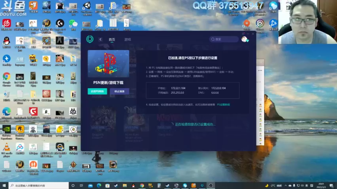The width and height of the screenshot is (337, 189).
Task: Open NetEase Cloud Music desktop icon
Action: [x=7, y=23]
